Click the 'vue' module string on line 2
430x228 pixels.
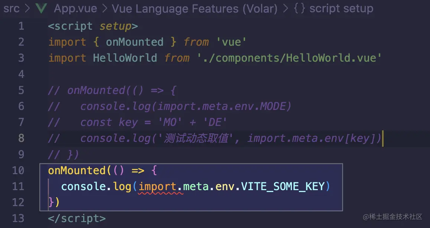pos(231,42)
